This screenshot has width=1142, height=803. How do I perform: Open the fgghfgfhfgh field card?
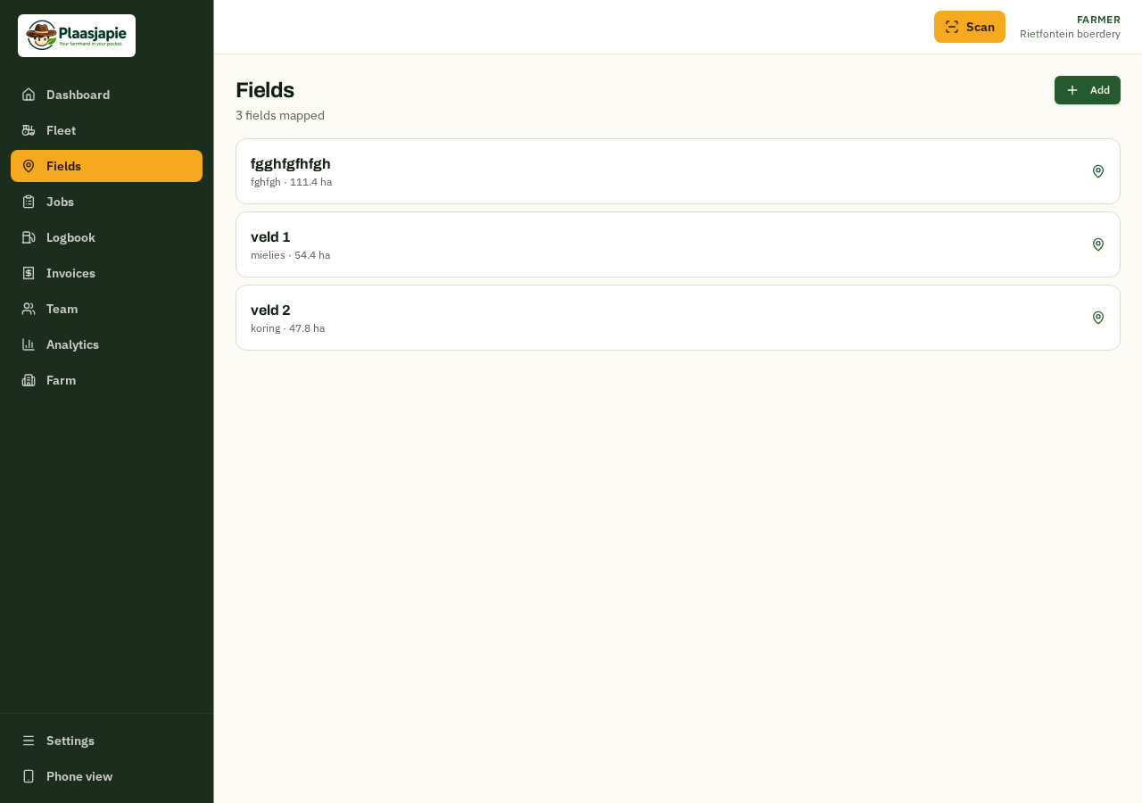pos(678,171)
